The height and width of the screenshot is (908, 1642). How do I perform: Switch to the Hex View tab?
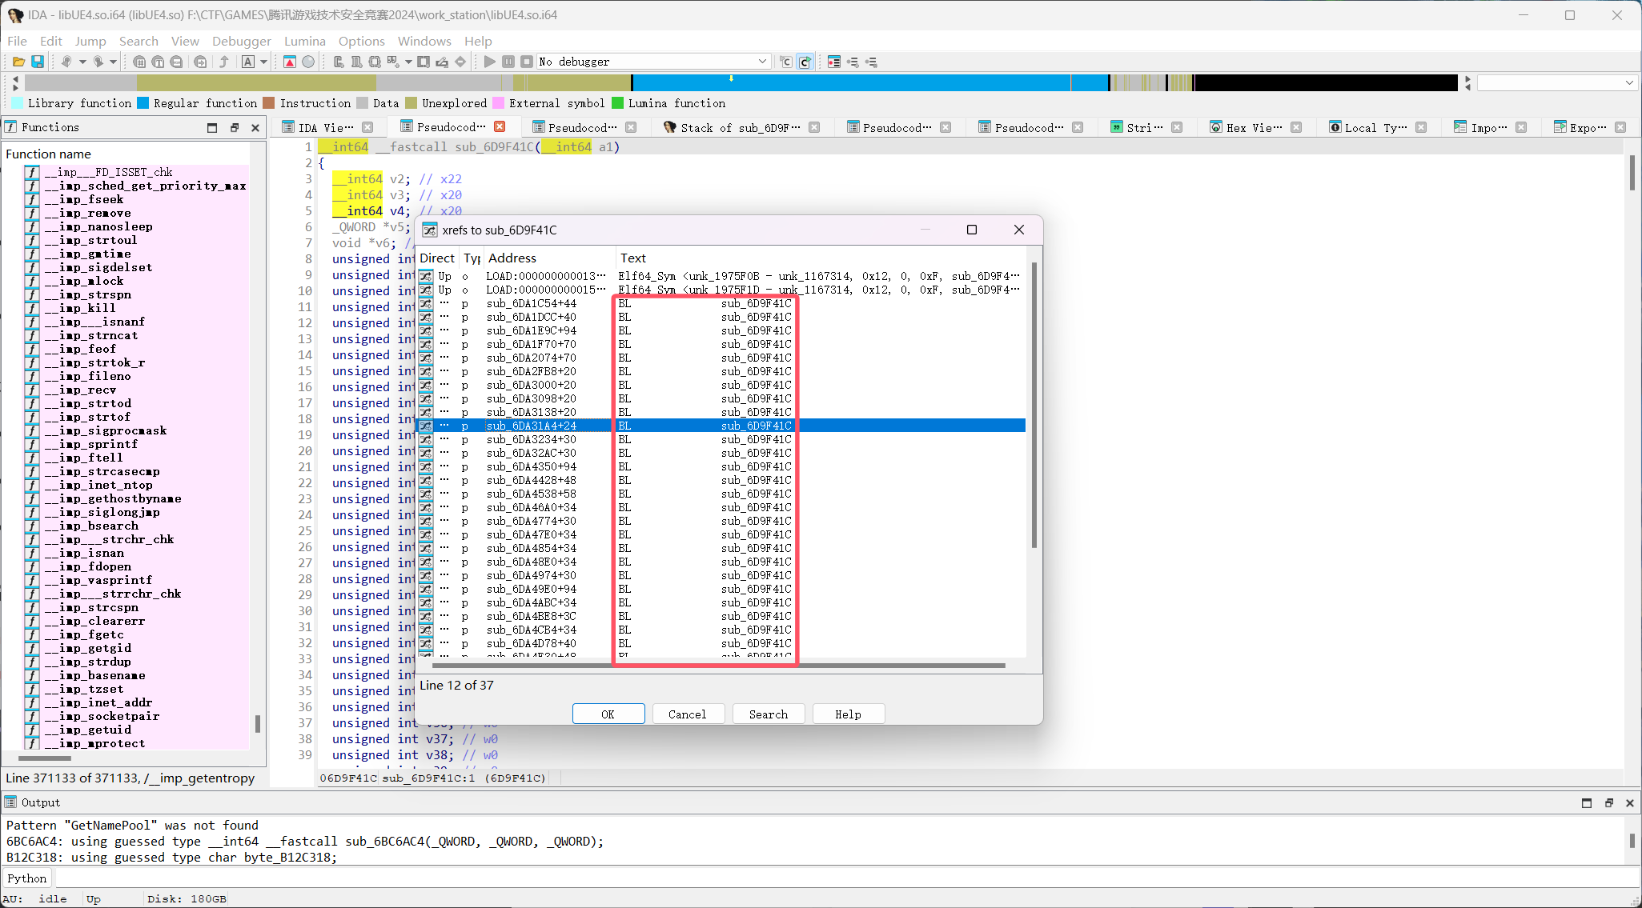1255,127
